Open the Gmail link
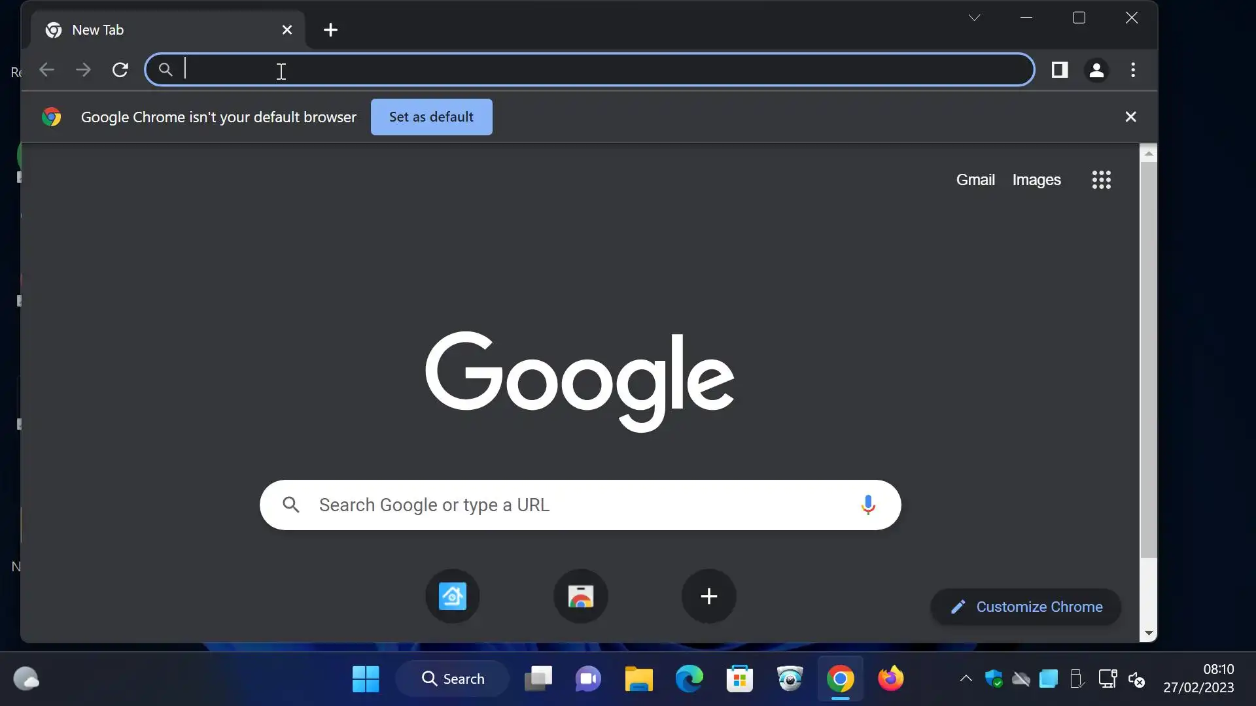This screenshot has width=1256, height=706. pyautogui.click(x=975, y=180)
